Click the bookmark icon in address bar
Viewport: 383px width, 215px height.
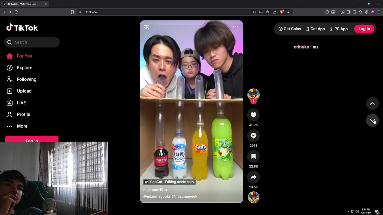click(72, 12)
